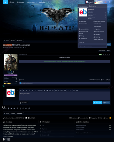Click the redo icon in the editor

71,90
